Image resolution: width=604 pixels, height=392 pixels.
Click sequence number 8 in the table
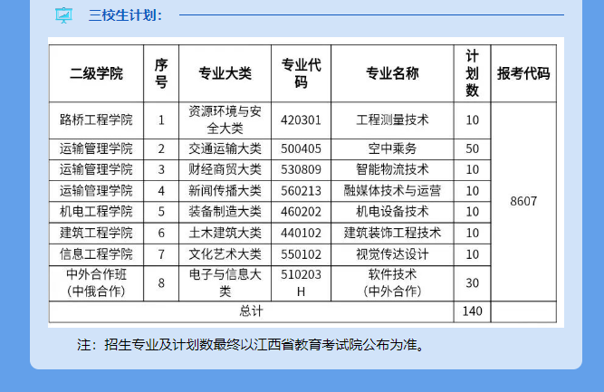tap(161, 283)
